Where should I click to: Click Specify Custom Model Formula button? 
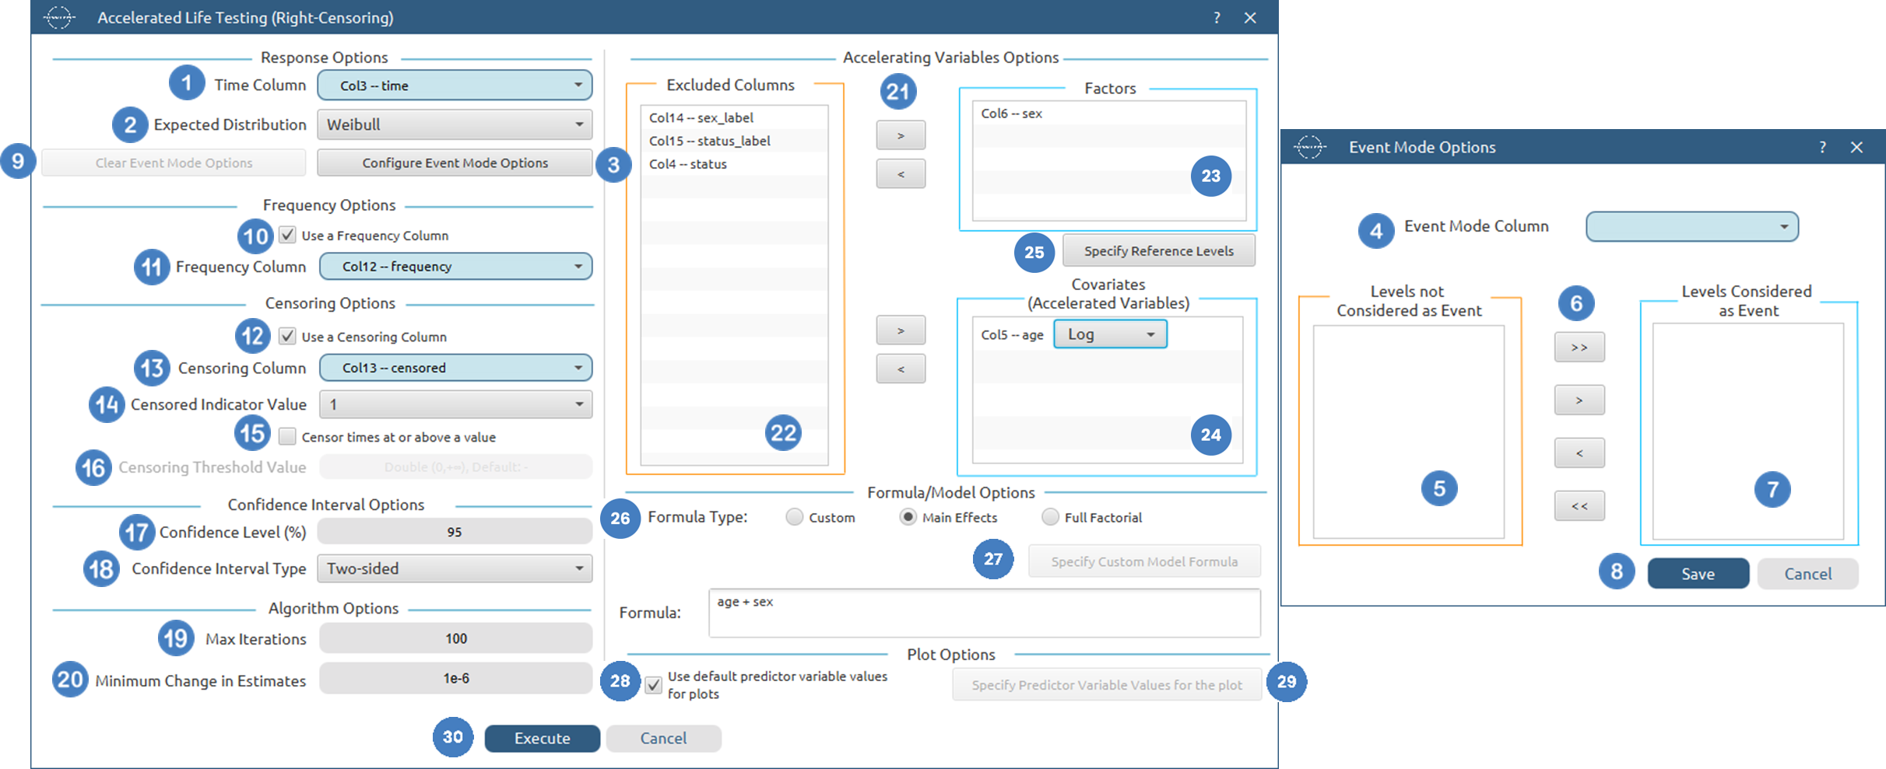(1144, 561)
